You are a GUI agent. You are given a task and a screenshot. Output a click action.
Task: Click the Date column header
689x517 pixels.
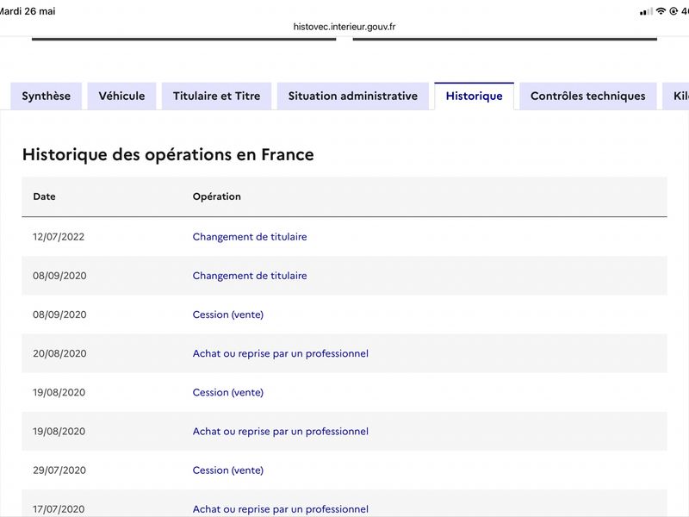(45, 196)
